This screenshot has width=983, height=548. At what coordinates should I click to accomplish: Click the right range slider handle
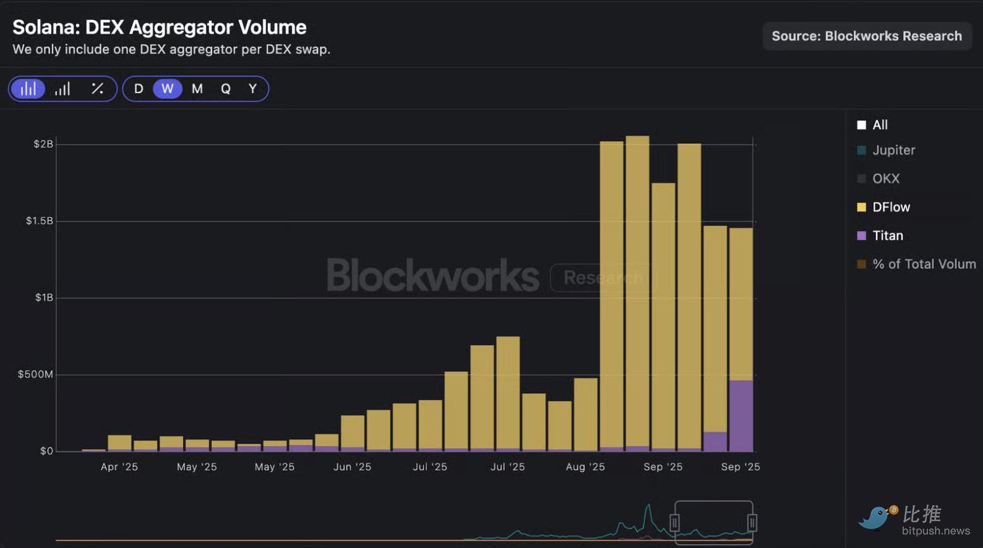(752, 523)
